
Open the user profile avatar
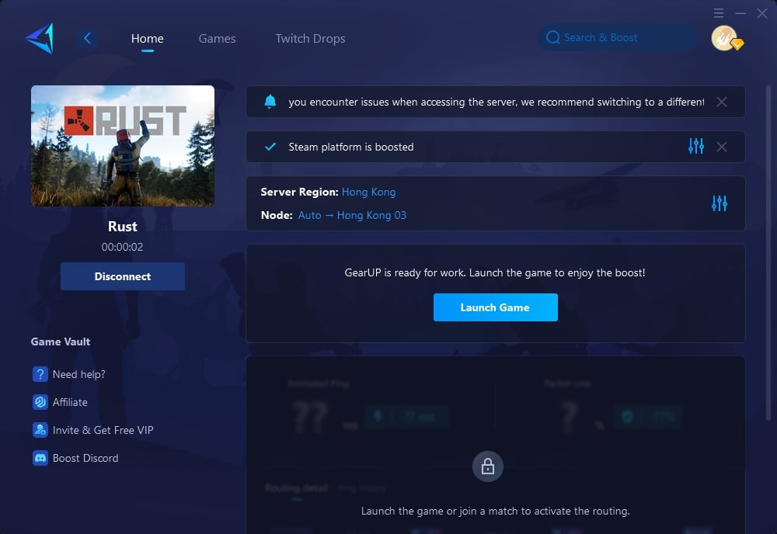point(725,38)
